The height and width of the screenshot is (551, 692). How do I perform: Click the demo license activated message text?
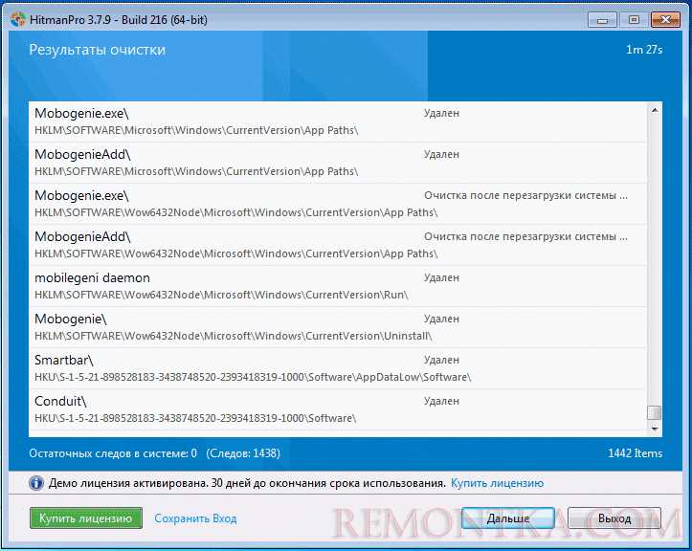click(247, 483)
